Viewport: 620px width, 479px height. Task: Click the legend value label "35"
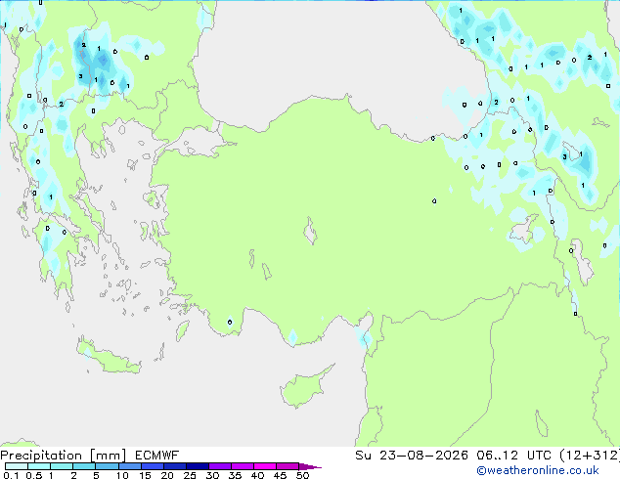(x=235, y=475)
